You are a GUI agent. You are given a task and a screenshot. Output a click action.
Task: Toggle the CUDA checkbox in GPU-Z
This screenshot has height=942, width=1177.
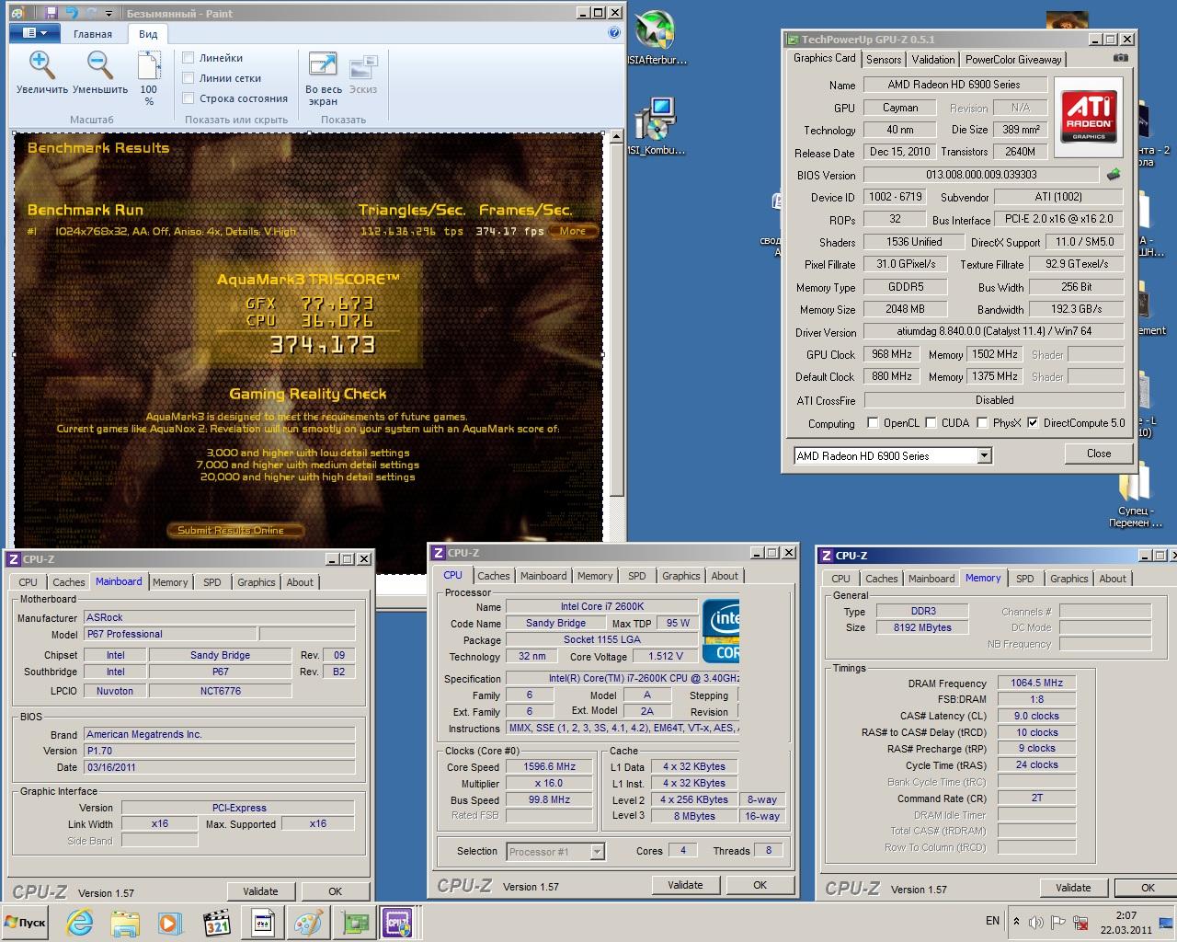pos(931,423)
